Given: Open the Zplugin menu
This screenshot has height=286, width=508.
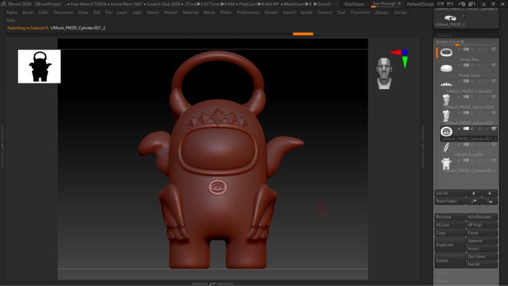Looking at the screenshot, I should coord(381,12).
